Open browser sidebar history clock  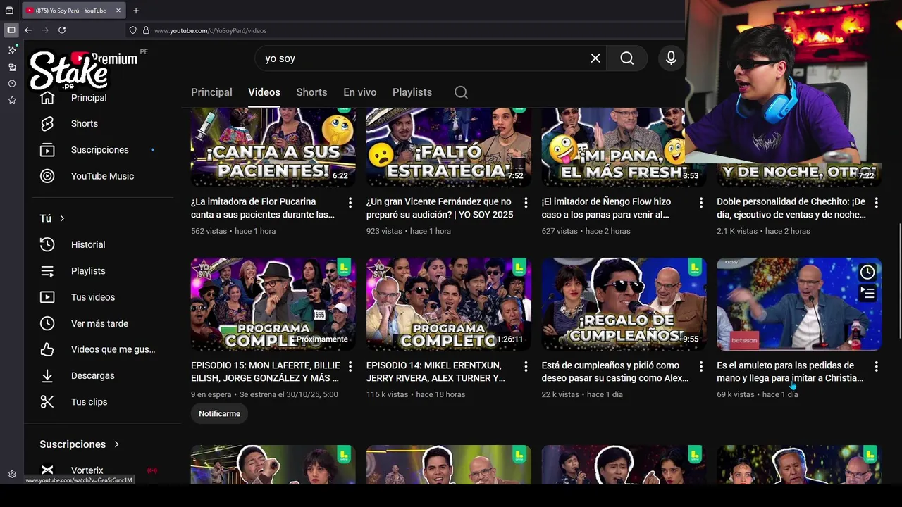click(x=12, y=84)
